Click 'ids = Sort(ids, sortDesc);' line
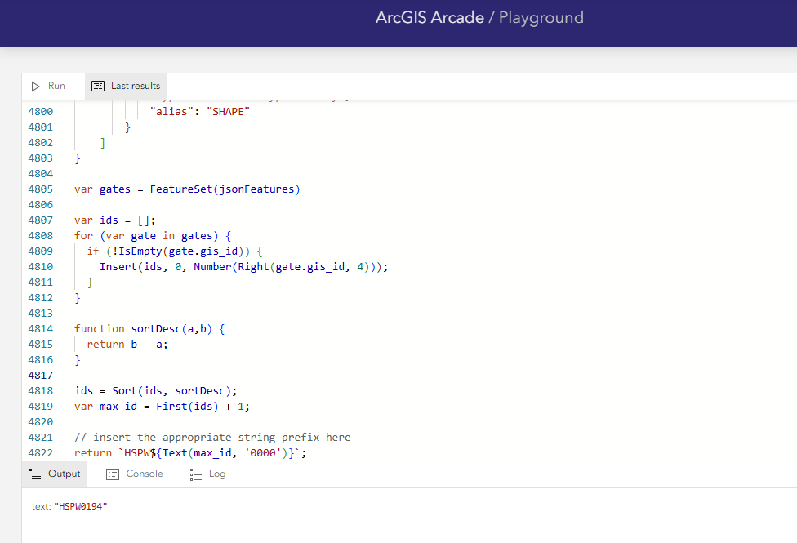The image size is (797, 543). (155, 390)
